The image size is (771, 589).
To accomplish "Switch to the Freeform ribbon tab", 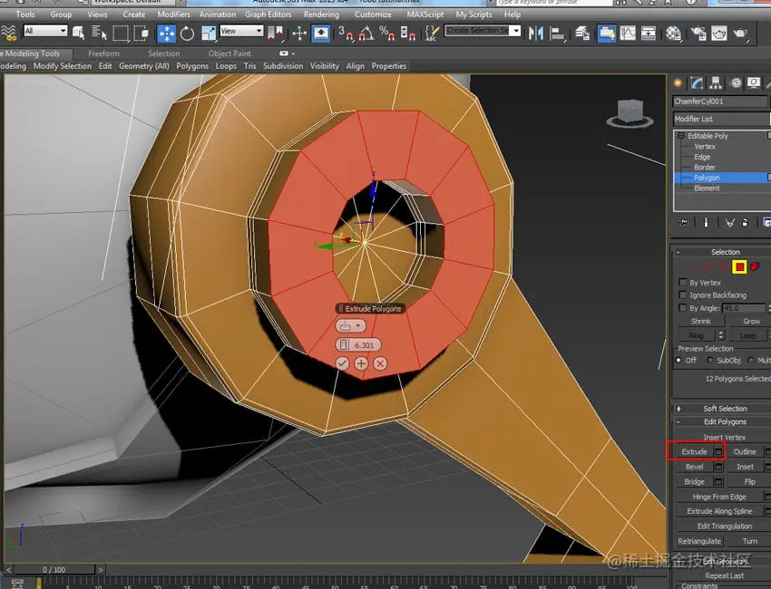I will [103, 53].
